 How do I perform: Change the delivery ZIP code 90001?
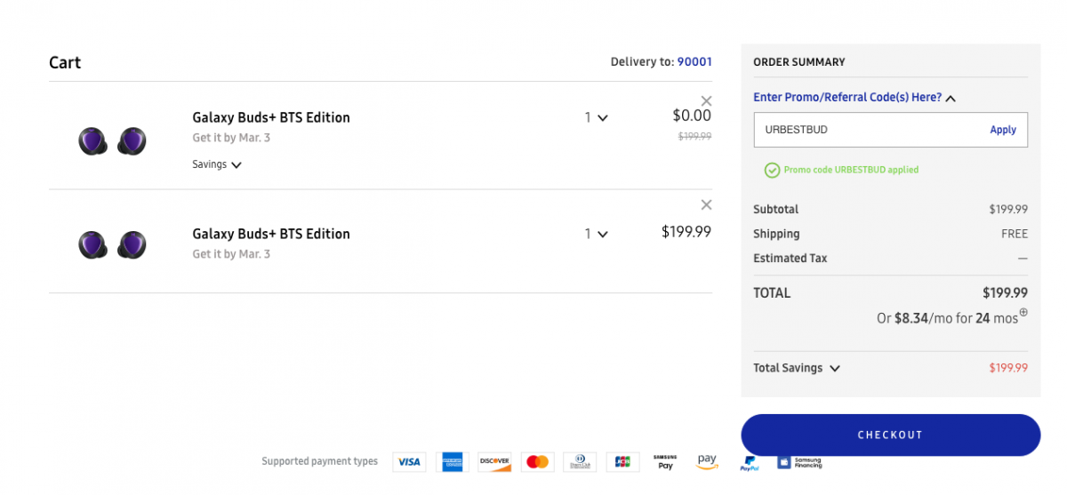(x=694, y=62)
